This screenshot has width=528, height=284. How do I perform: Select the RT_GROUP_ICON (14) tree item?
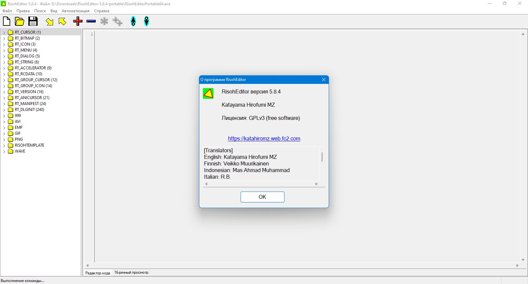[x=33, y=86]
